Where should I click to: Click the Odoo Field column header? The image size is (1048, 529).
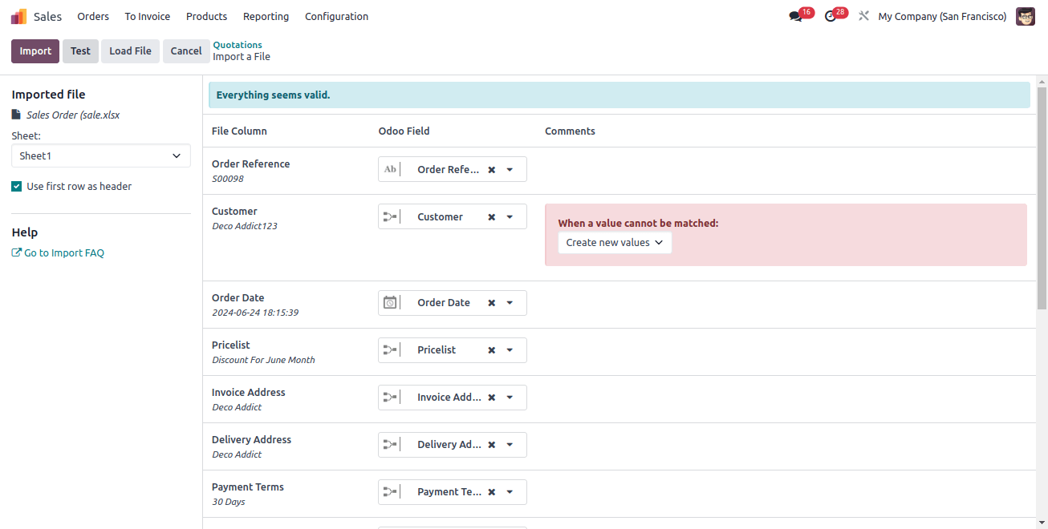click(404, 131)
